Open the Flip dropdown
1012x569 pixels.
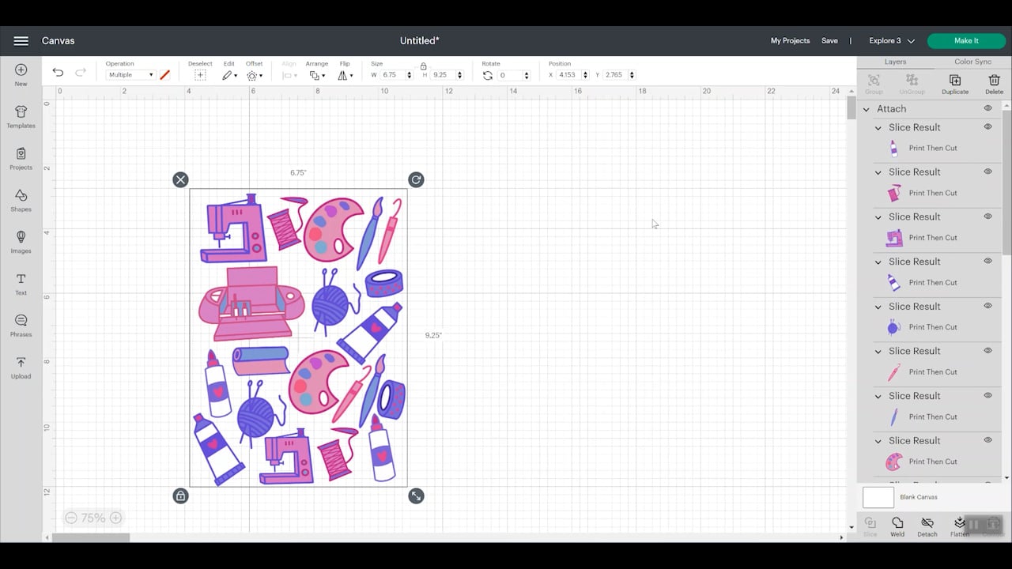click(346, 75)
